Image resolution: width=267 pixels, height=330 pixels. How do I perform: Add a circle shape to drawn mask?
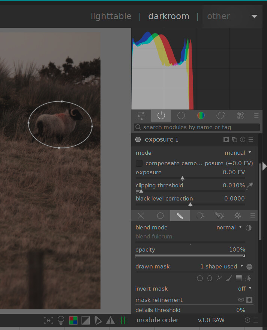click(200, 278)
